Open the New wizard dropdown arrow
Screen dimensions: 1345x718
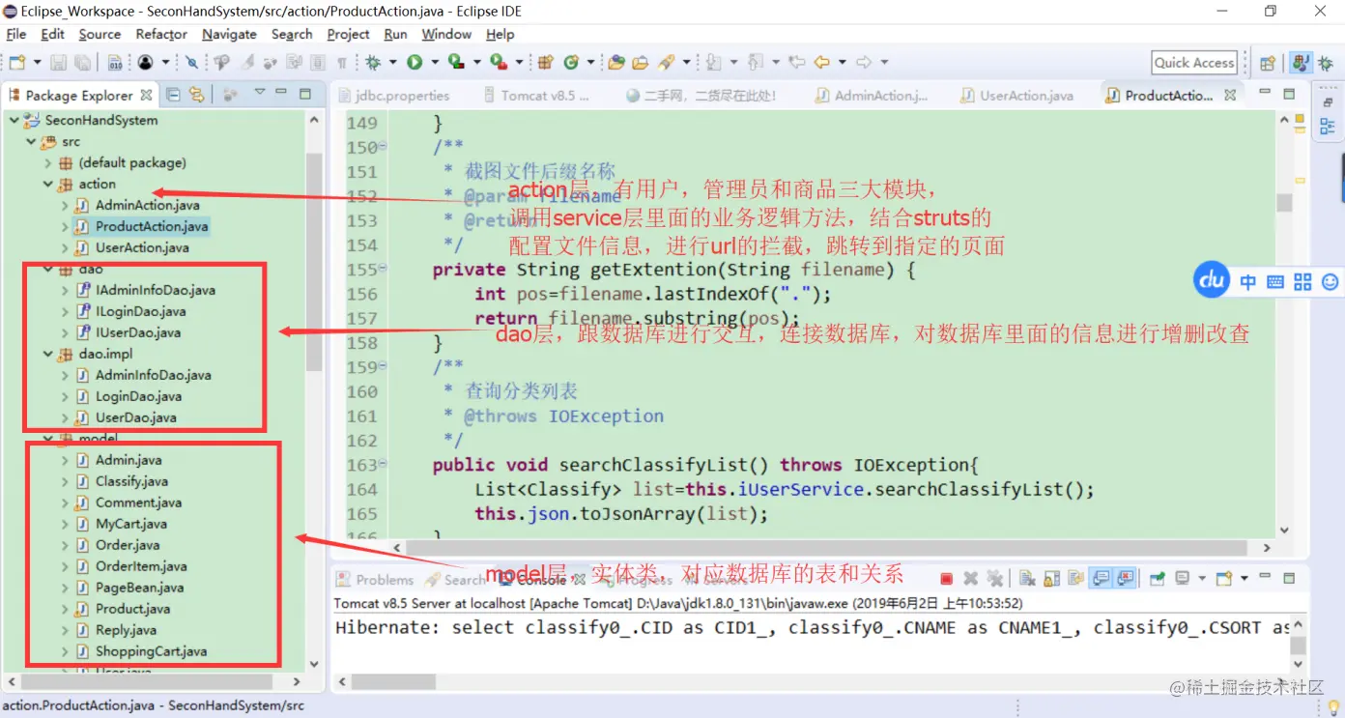click(x=37, y=62)
